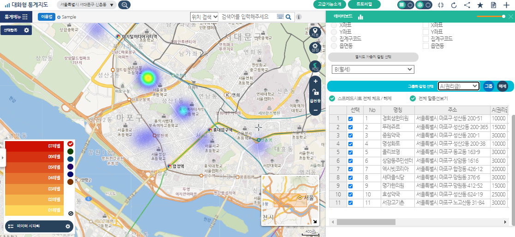Toggle 스프레드시트 전체 체크/해제 checkbox
The height and width of the screenshot is (237, 515).
tap(332, 98)
